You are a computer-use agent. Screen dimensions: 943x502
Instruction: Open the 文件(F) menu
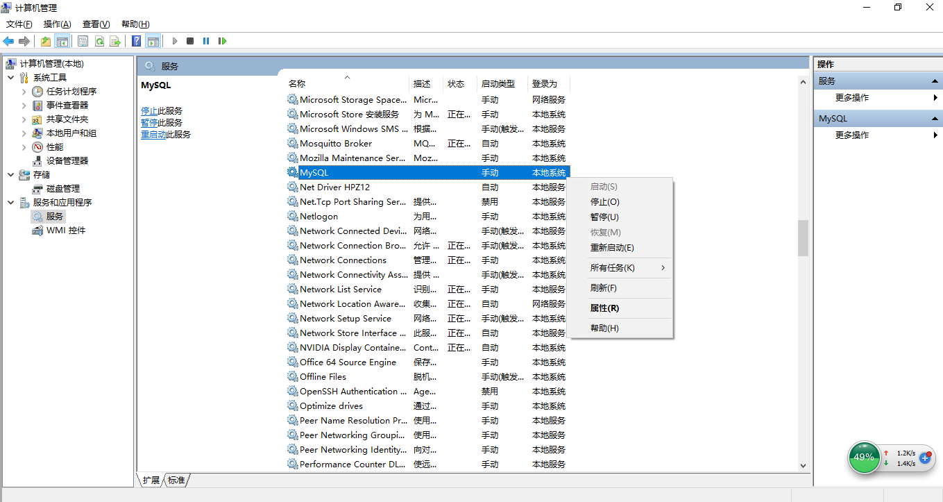[19, 24]
